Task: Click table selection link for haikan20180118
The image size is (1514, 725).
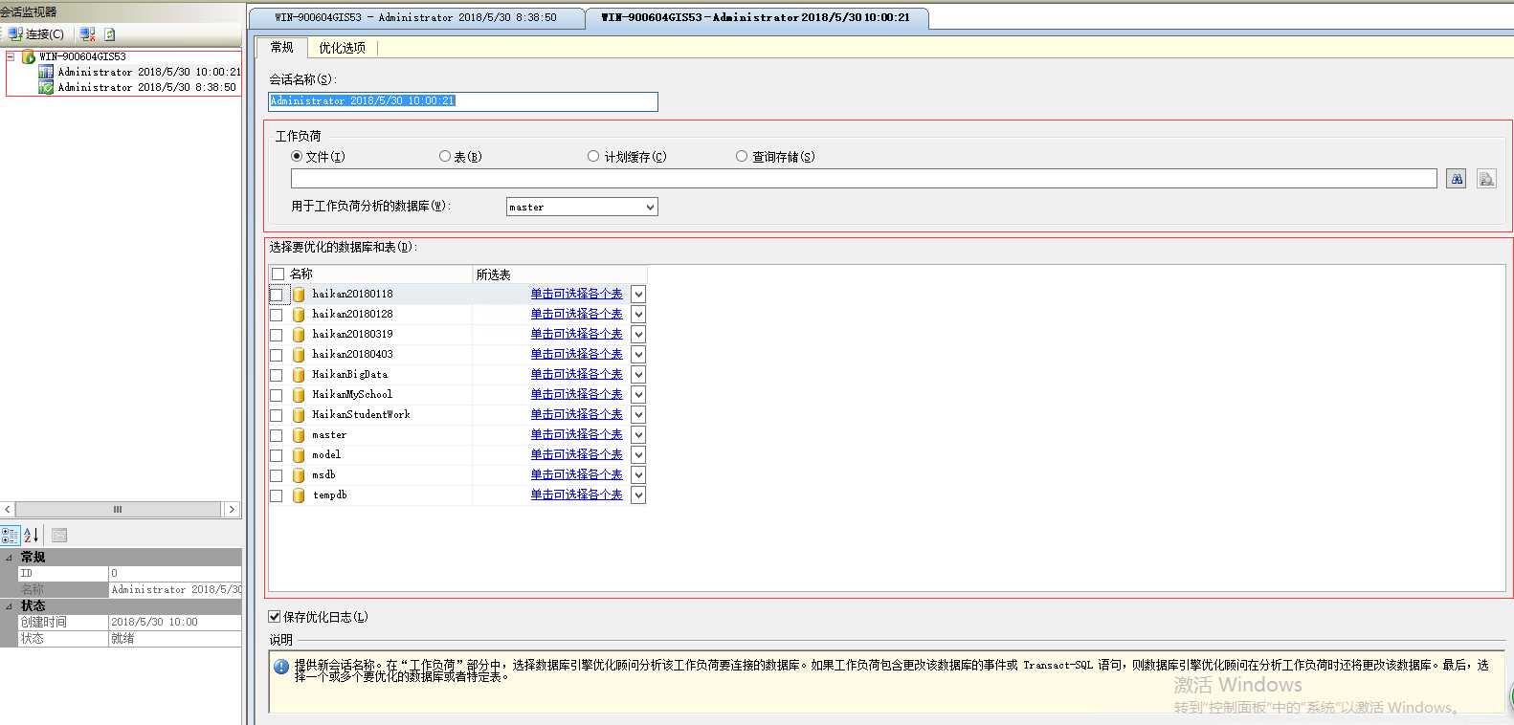Action: 576,294
